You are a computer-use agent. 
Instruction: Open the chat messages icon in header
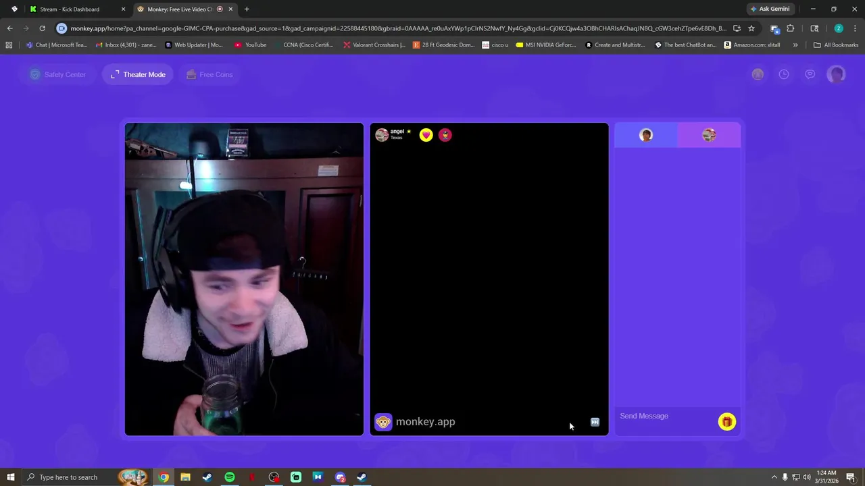coord(810,74)
